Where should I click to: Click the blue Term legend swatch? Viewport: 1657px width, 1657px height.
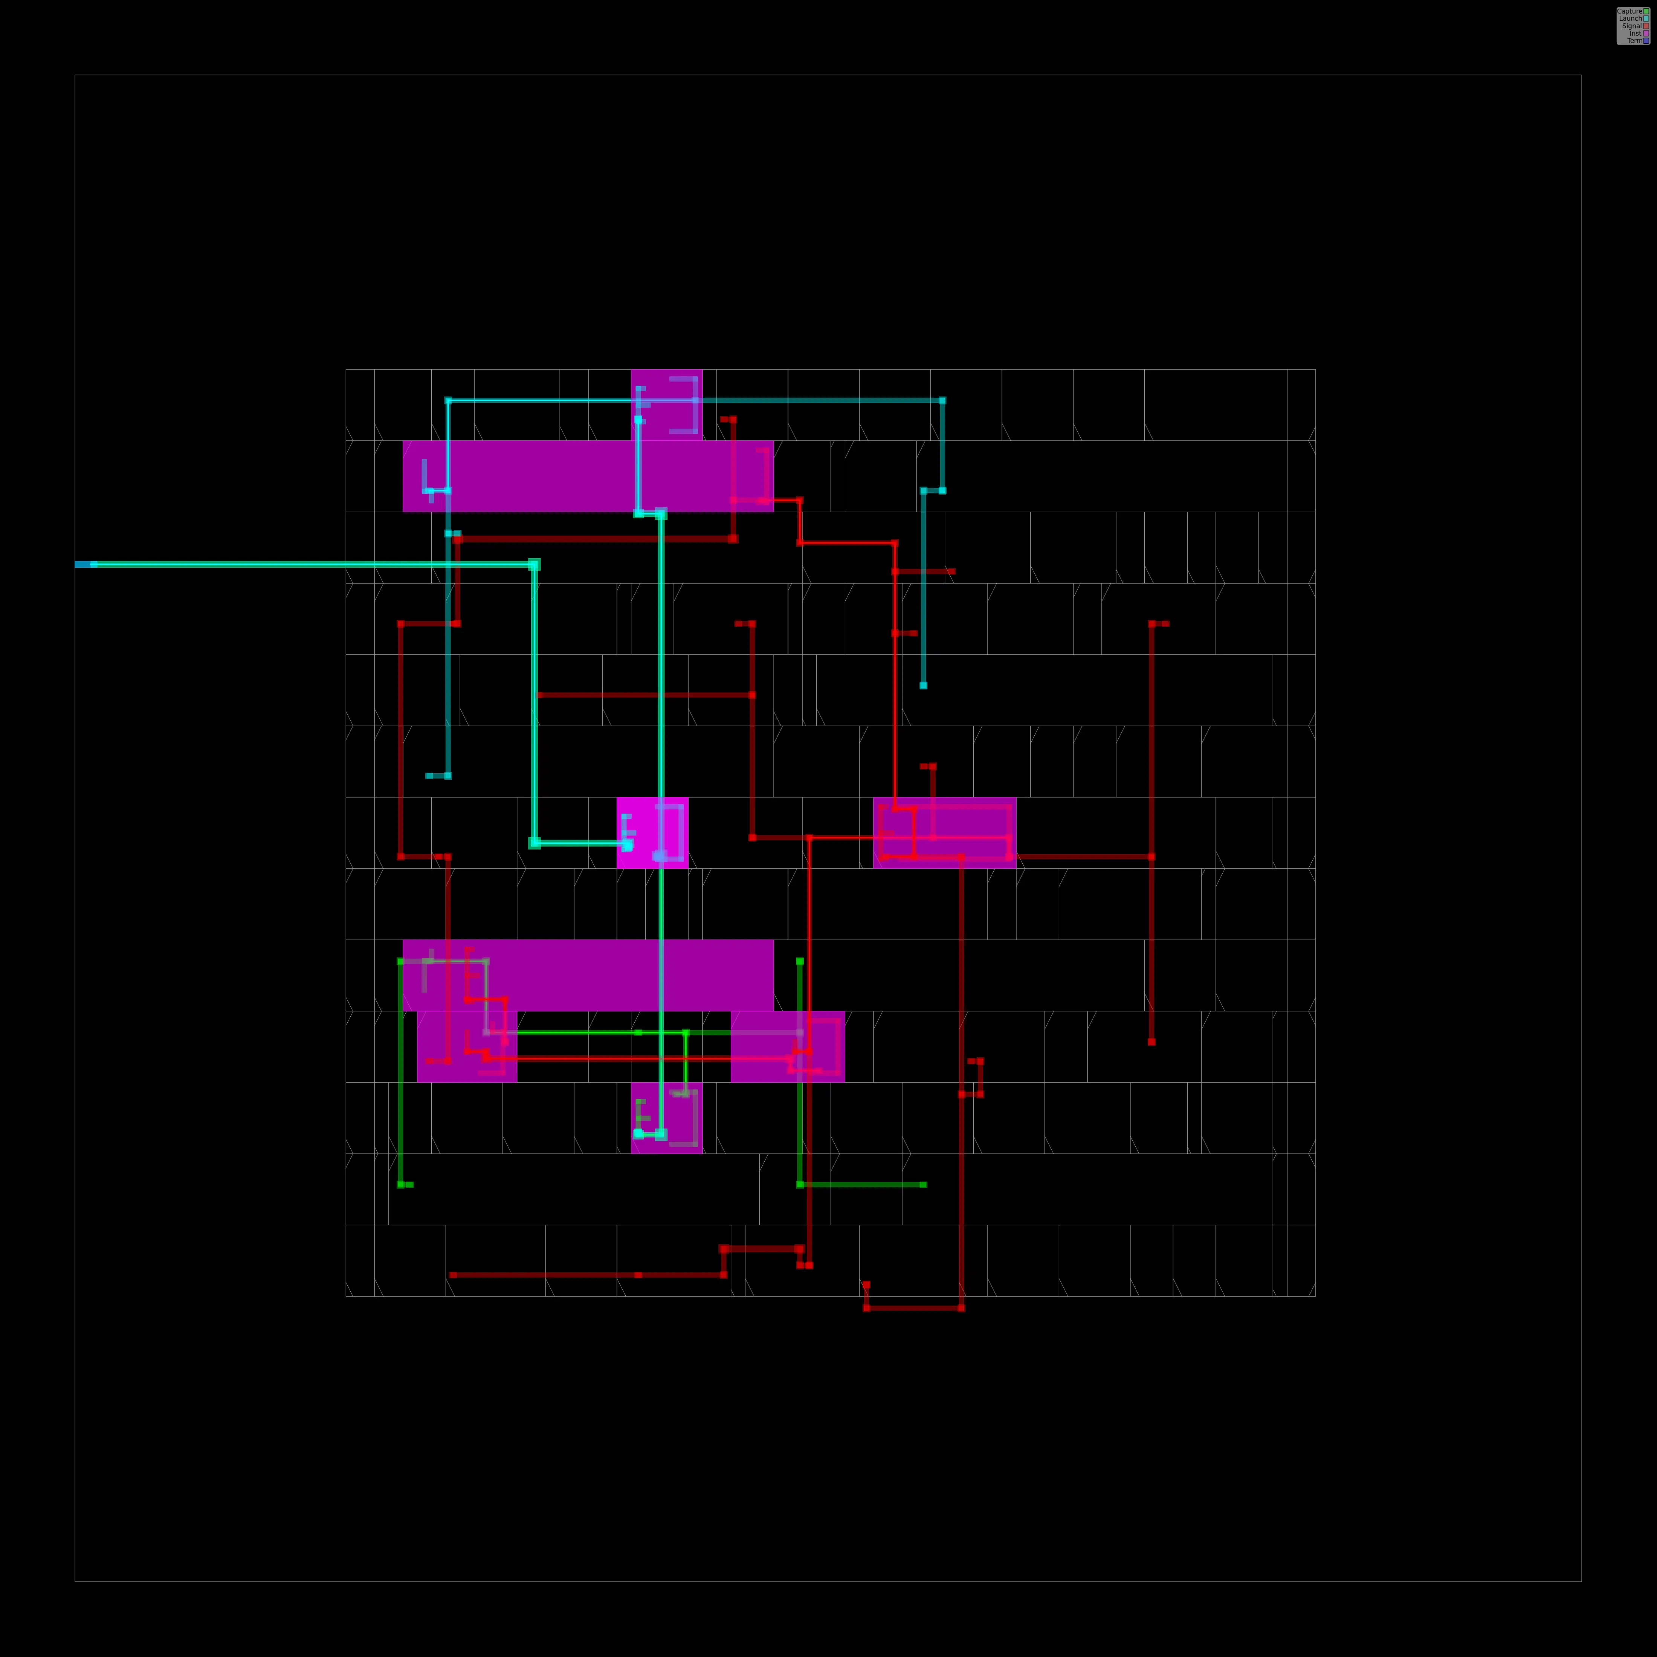point(1646,41)
